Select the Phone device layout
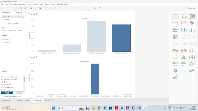Image resolution: width=198 pixels, height=111 pixels. click(x=7, y=19)
